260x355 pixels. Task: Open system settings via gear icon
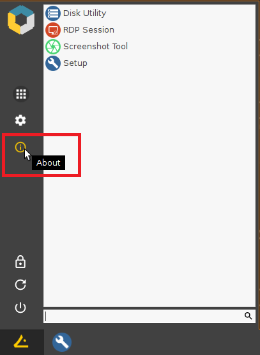(x=20, y=120)
